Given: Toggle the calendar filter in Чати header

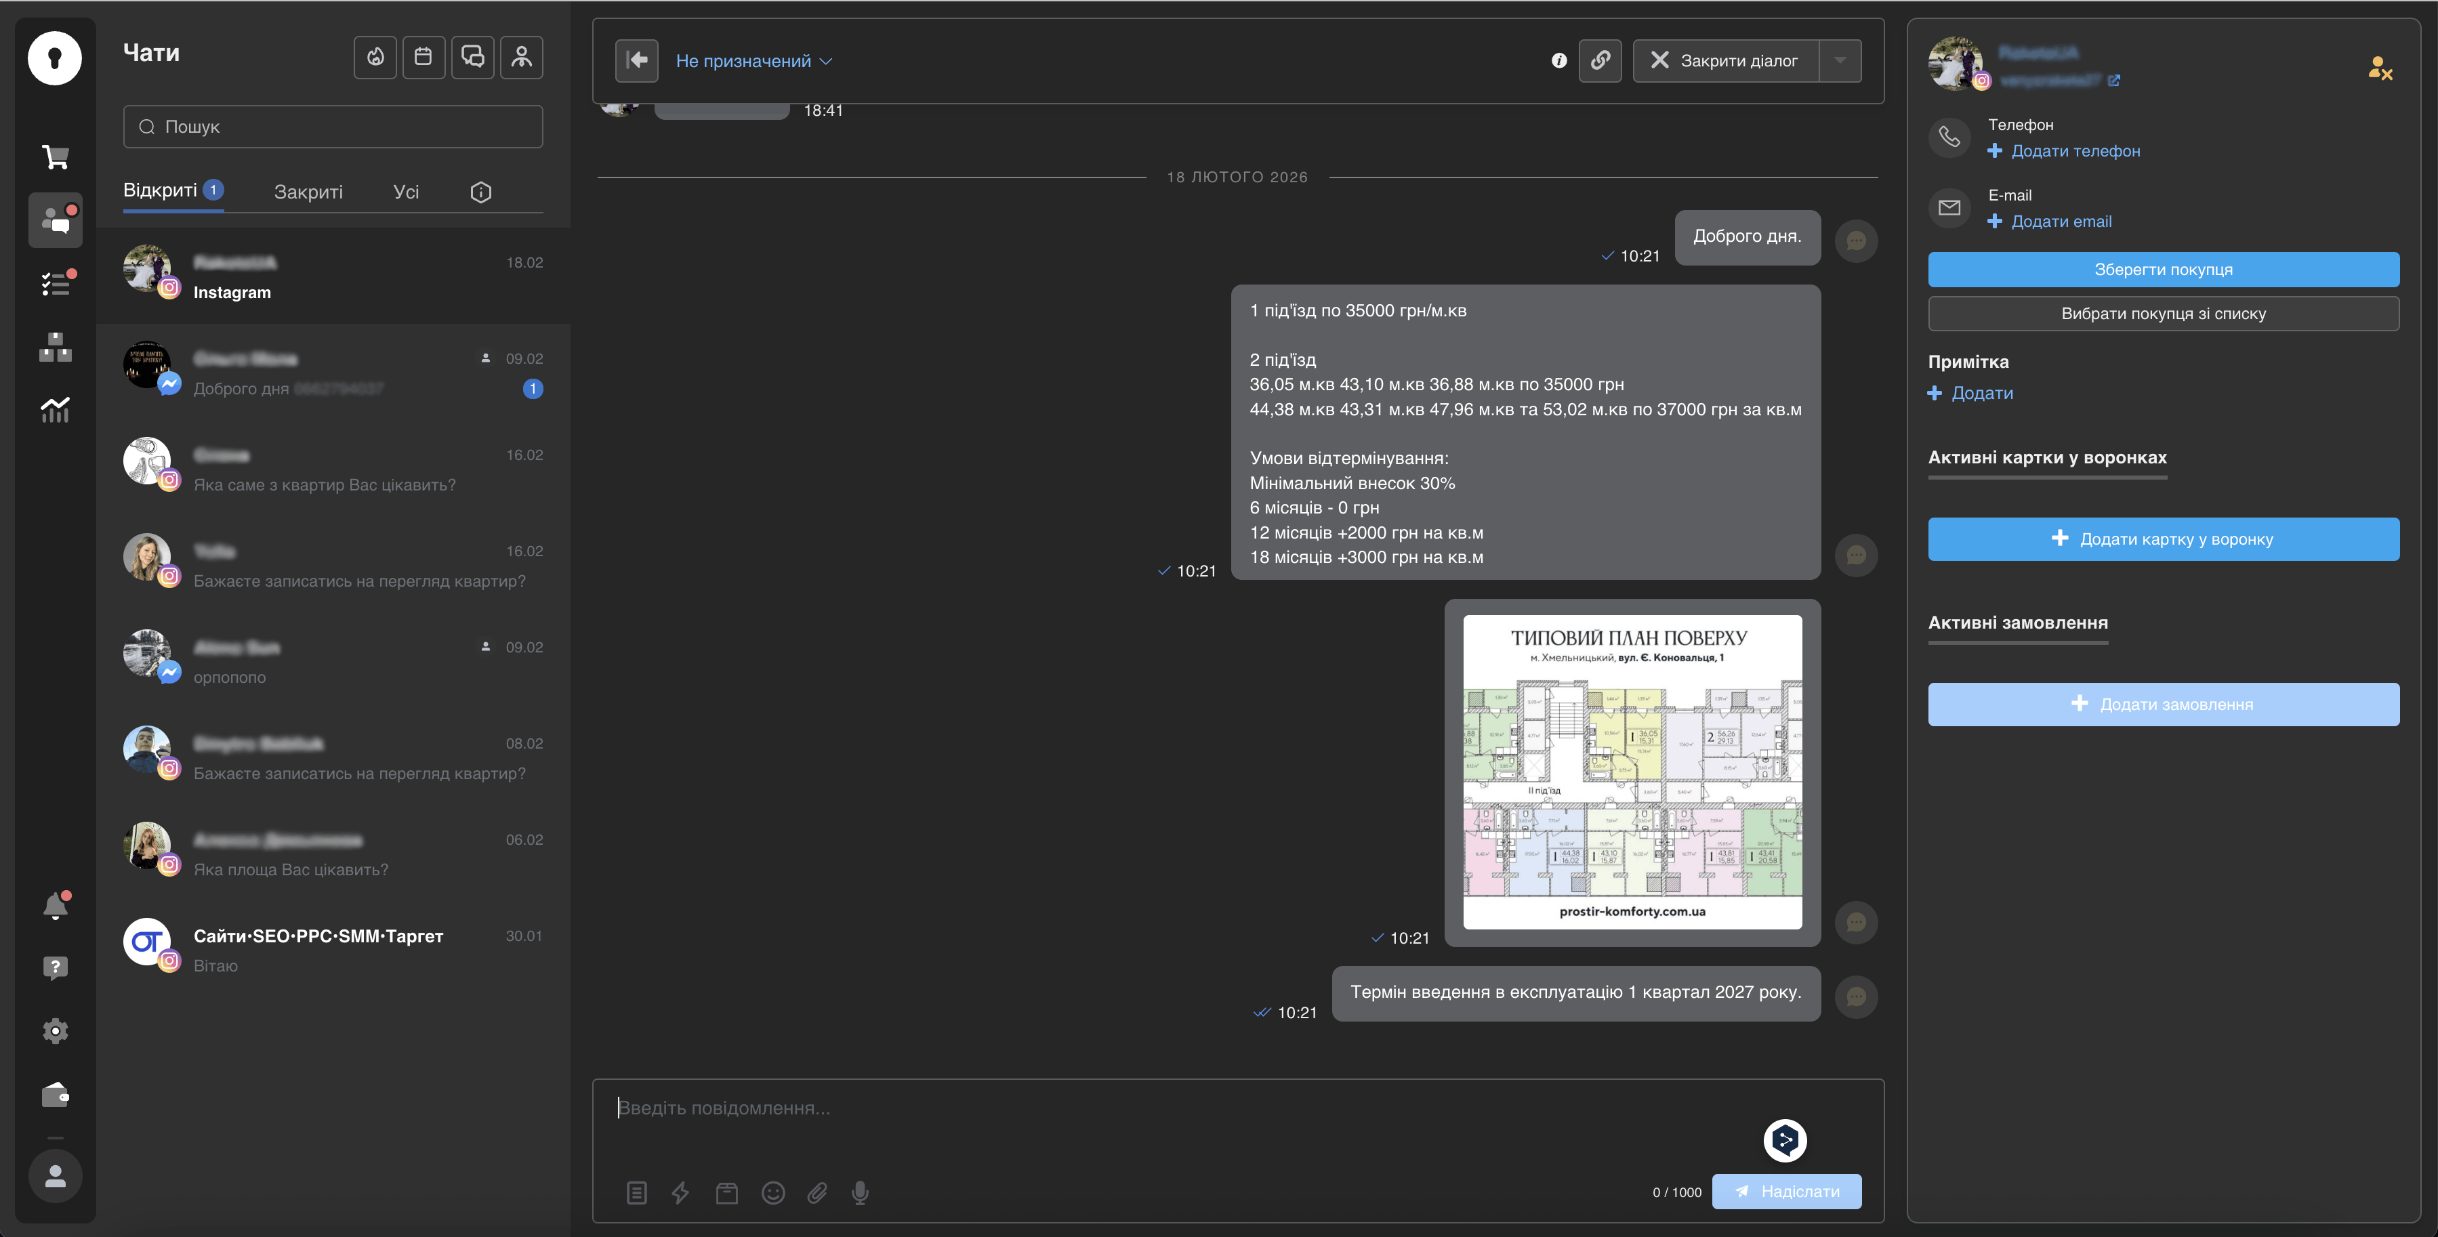Looking at the screenshot, I should pos(423,58).
